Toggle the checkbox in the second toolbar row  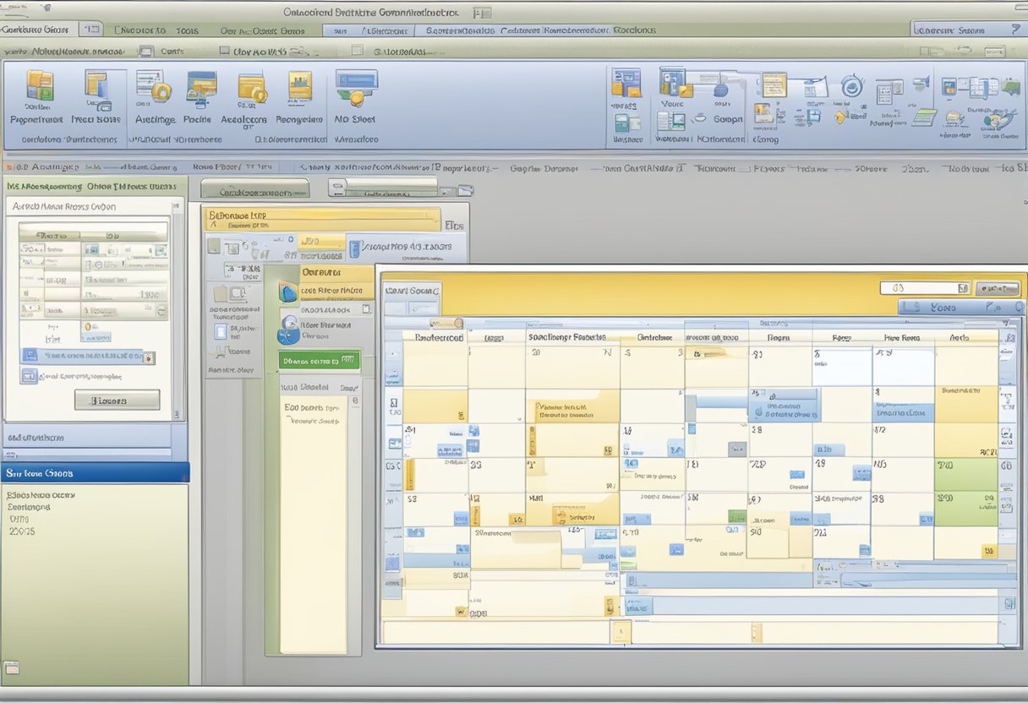pyautogui.click(x=225, y=51)
